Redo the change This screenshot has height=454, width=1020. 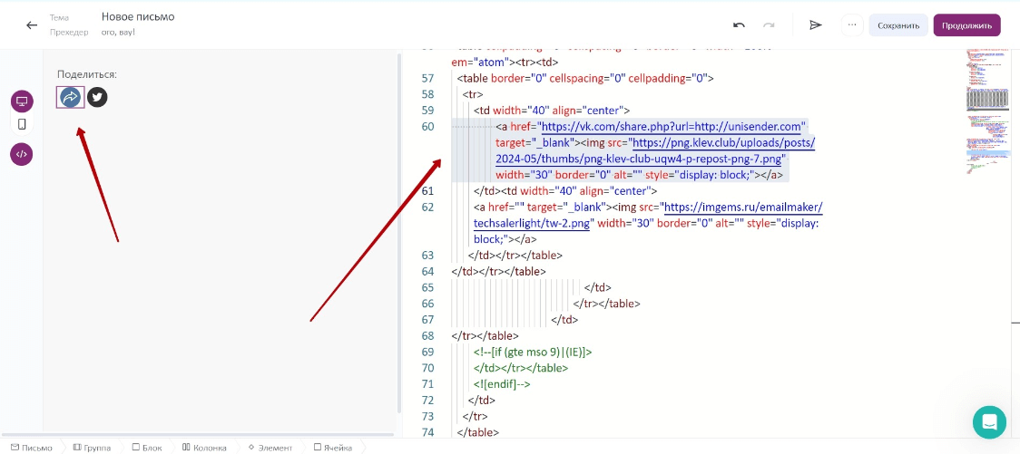769,25
